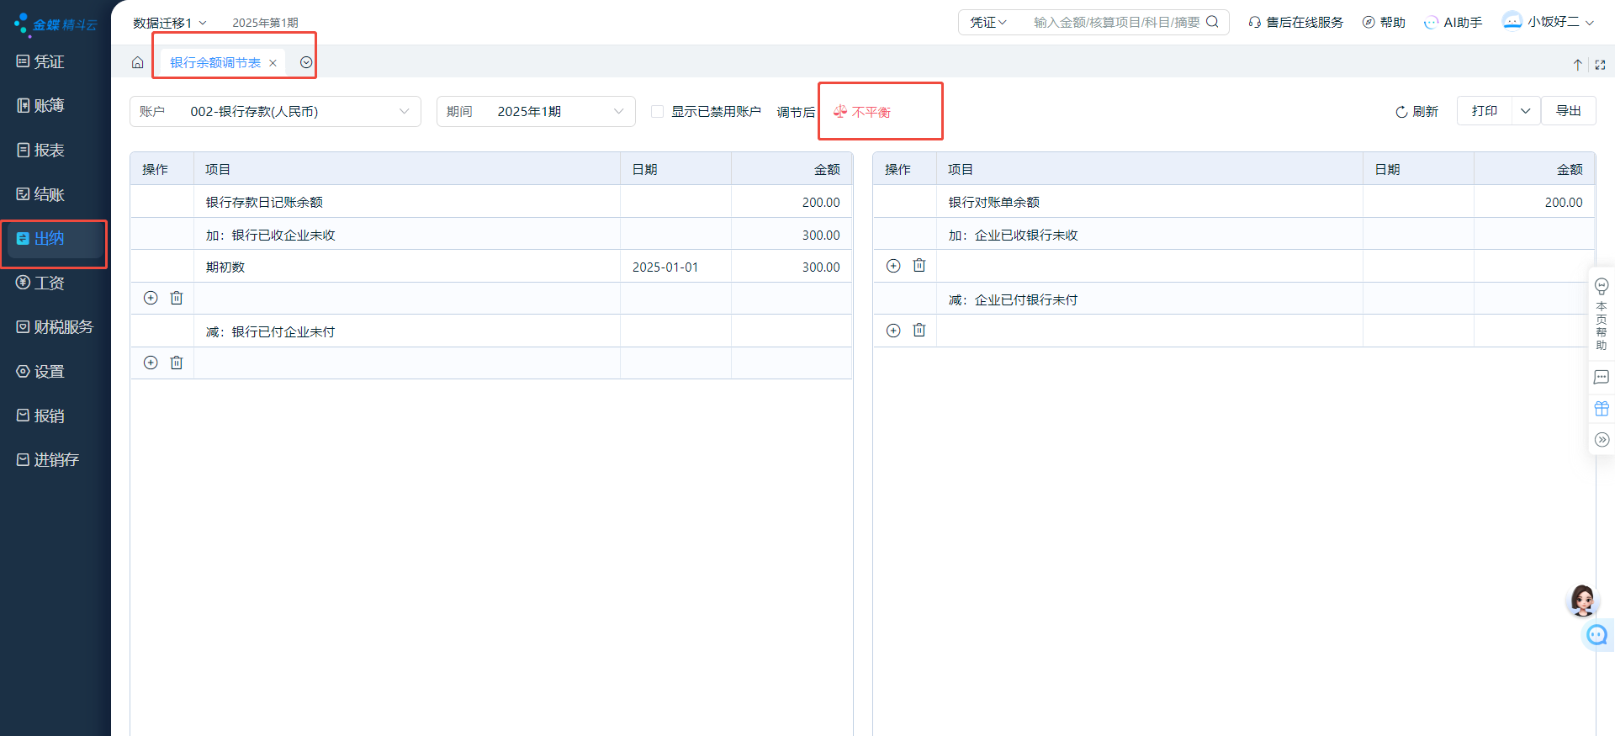Click the gift icon on right sidebar
This screenshot has width=1615, height=736.
(1602, 409)
